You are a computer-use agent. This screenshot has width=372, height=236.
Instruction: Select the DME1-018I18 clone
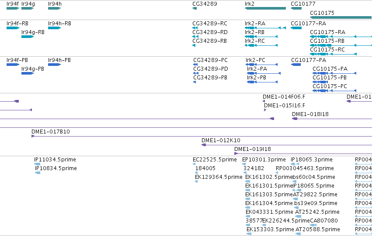[x=310, y=114]
